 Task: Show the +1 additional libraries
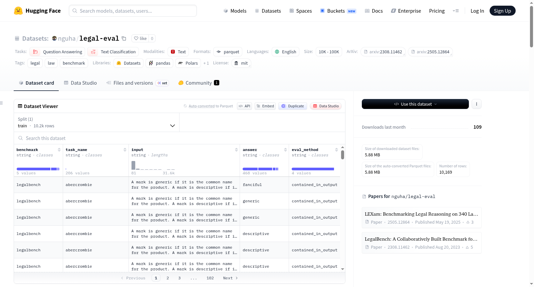coord(206,63)
